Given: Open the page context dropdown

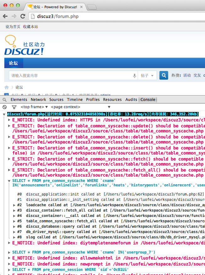Looking at the screenshot, I should (80, 107).
